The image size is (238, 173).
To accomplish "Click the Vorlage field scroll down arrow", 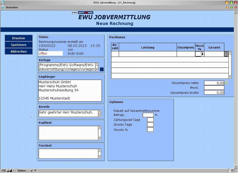I will 97,70.
